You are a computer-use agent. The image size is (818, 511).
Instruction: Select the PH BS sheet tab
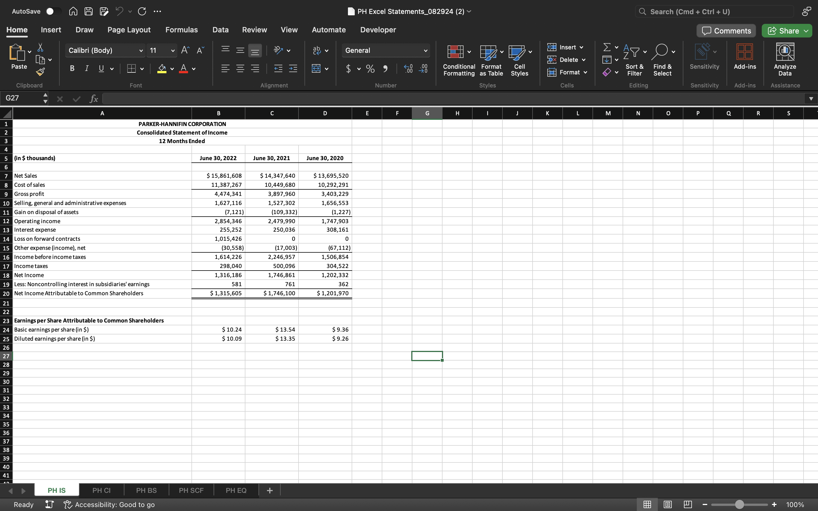[146, 490]
